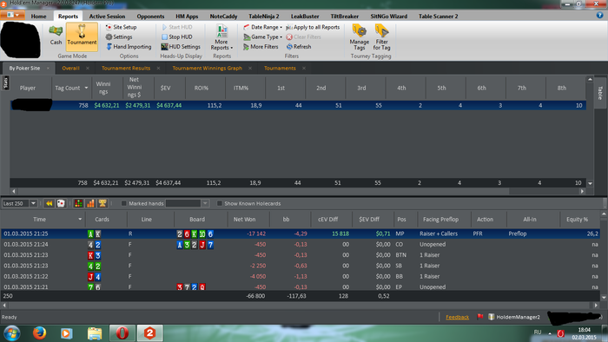Select Cash game mode
This screenshot has height=342, width=608.
(x=56, y=36)
